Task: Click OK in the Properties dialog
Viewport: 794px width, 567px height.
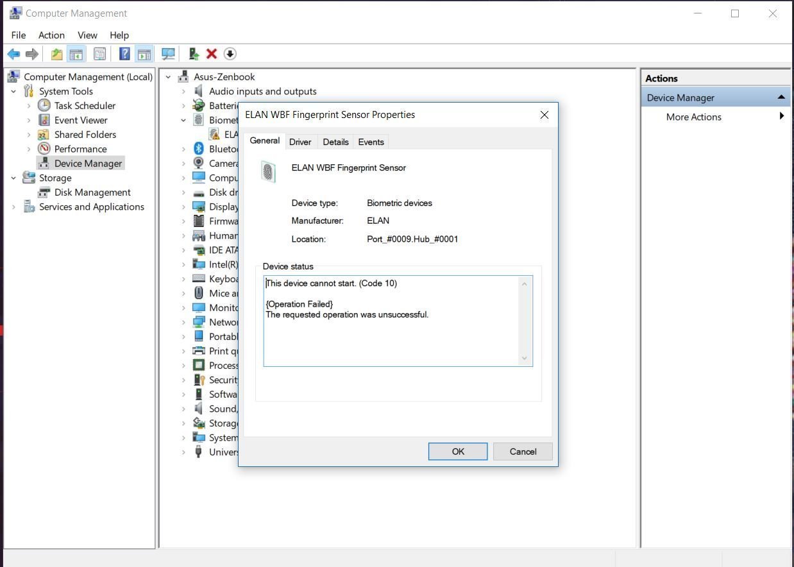Action: pos(458,452)
